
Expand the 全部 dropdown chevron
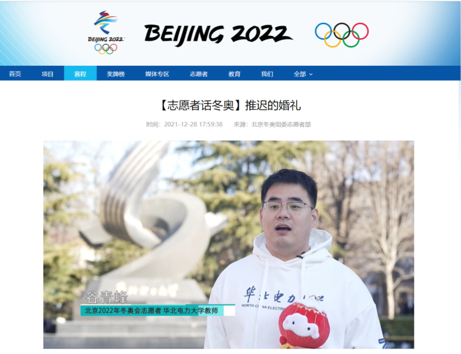pos(311,74)
